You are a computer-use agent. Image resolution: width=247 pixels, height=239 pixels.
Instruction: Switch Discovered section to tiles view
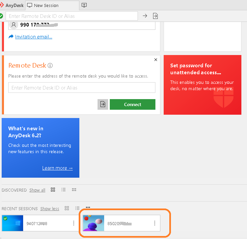click(53, 190)
